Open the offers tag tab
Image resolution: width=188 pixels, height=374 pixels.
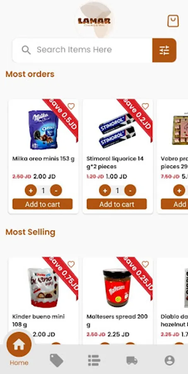(x=57, y=360)
